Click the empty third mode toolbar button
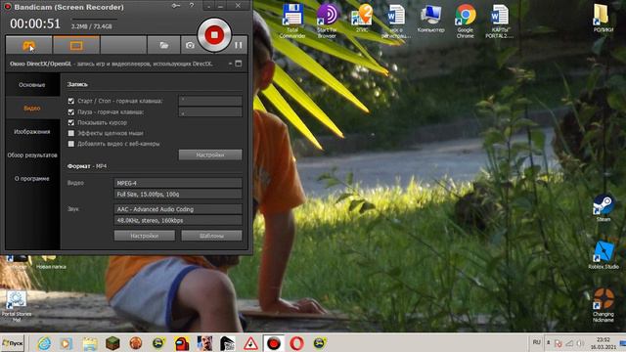The height and width of the screenshot is (352, 626). [123, 45]
